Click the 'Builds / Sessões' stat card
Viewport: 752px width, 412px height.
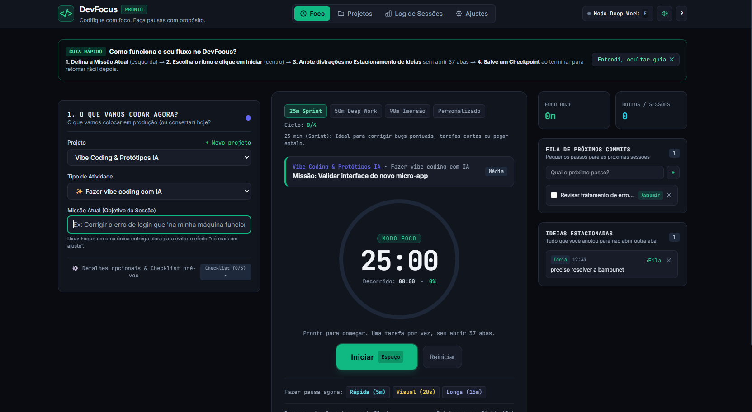(x=651, y=110)
